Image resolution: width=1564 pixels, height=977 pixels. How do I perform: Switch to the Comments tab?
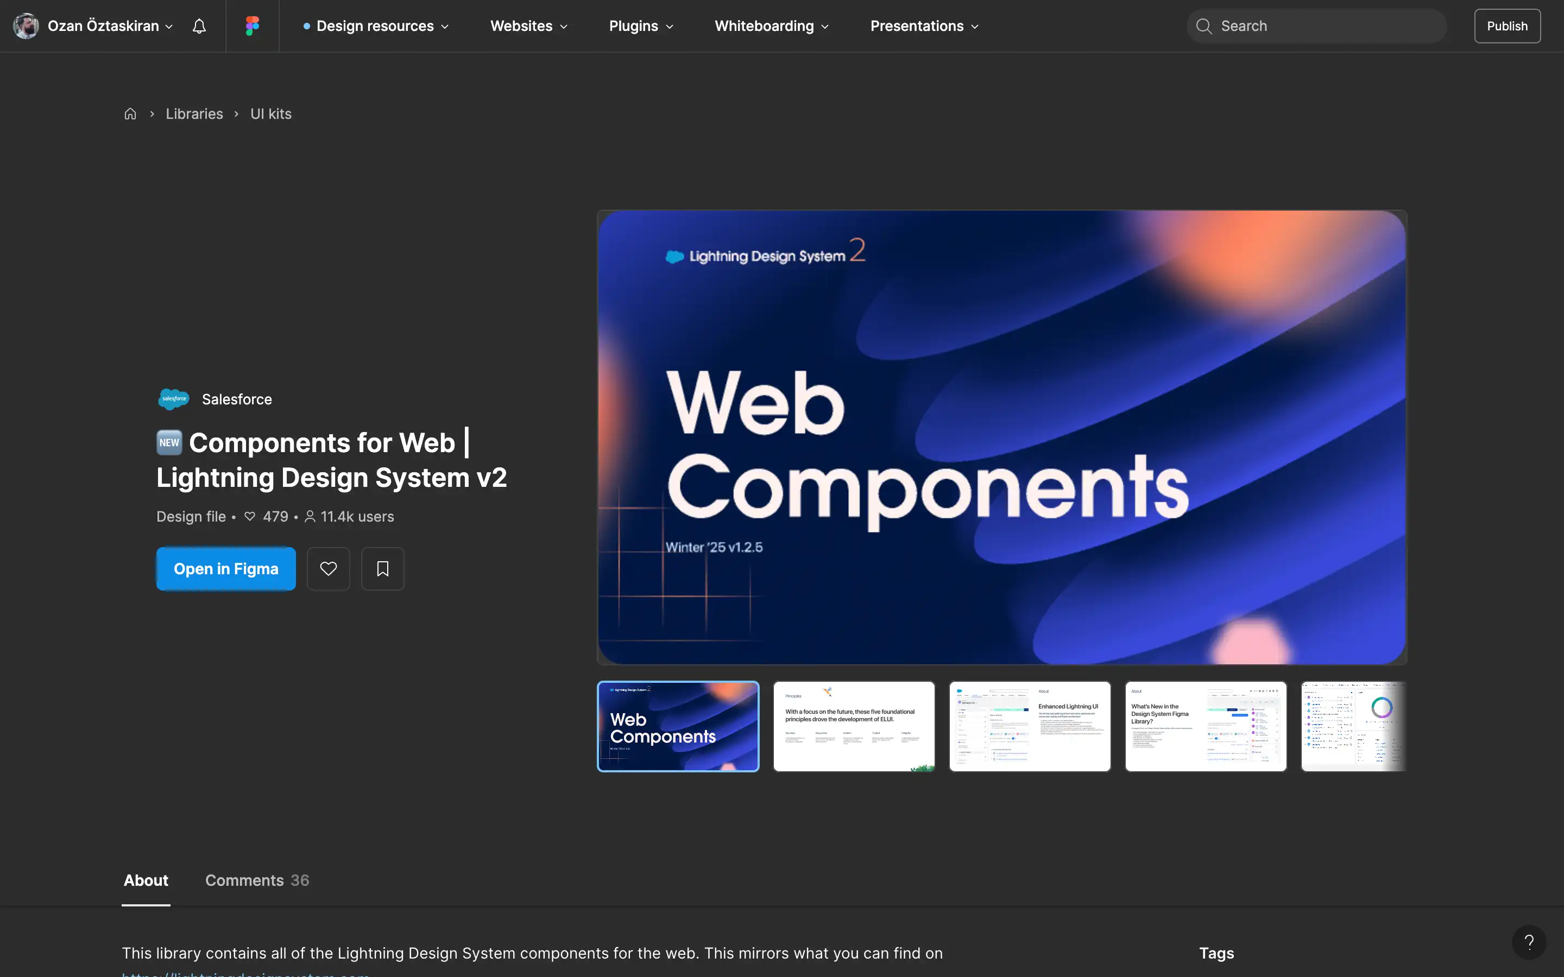pyautogui.click(x=257, y=880)
